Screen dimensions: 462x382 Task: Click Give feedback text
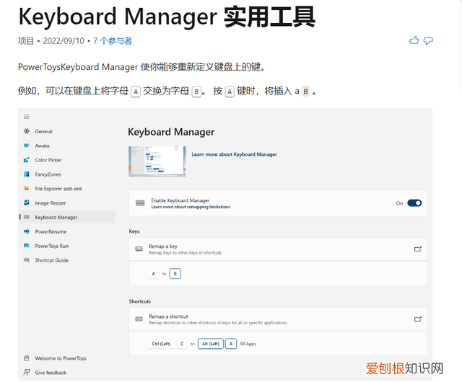click(51, 373)
